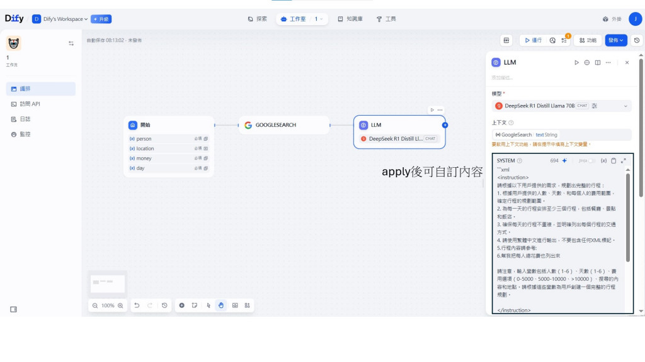Screen dimensions: 645x362
Task: Open the Dify's Workspace dropdown
Action: coord(60,19)
